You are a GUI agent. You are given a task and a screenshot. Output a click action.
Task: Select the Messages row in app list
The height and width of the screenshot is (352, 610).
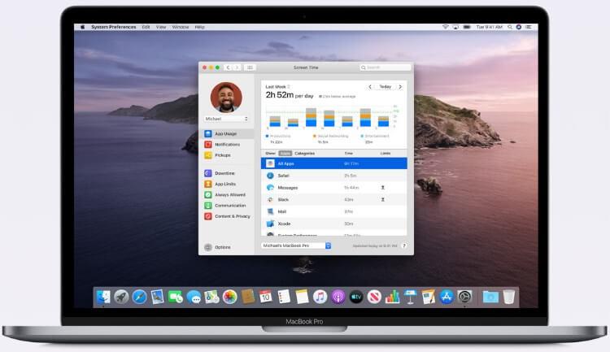point(333,188)
